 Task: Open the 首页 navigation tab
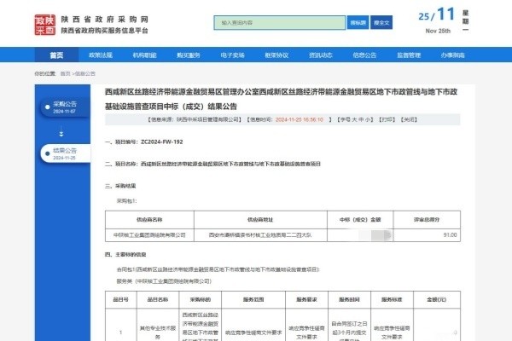[x=56, y=55]
